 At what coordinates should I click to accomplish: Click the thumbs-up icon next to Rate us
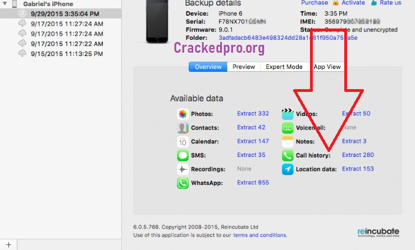click(373, 3)
